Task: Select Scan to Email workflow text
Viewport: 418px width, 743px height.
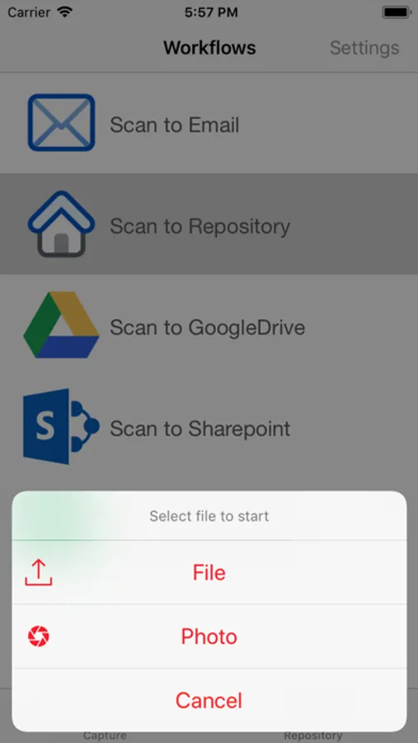Action: (x=175, y=125)
